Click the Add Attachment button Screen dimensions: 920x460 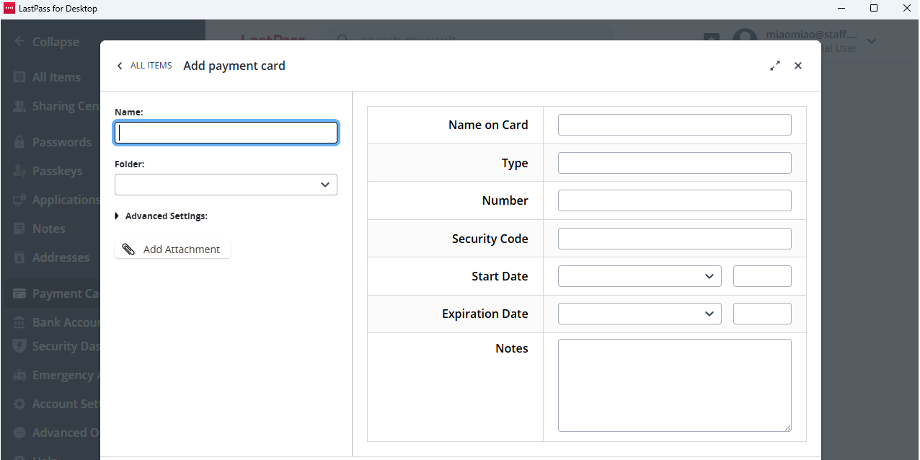tap(172, 249)
